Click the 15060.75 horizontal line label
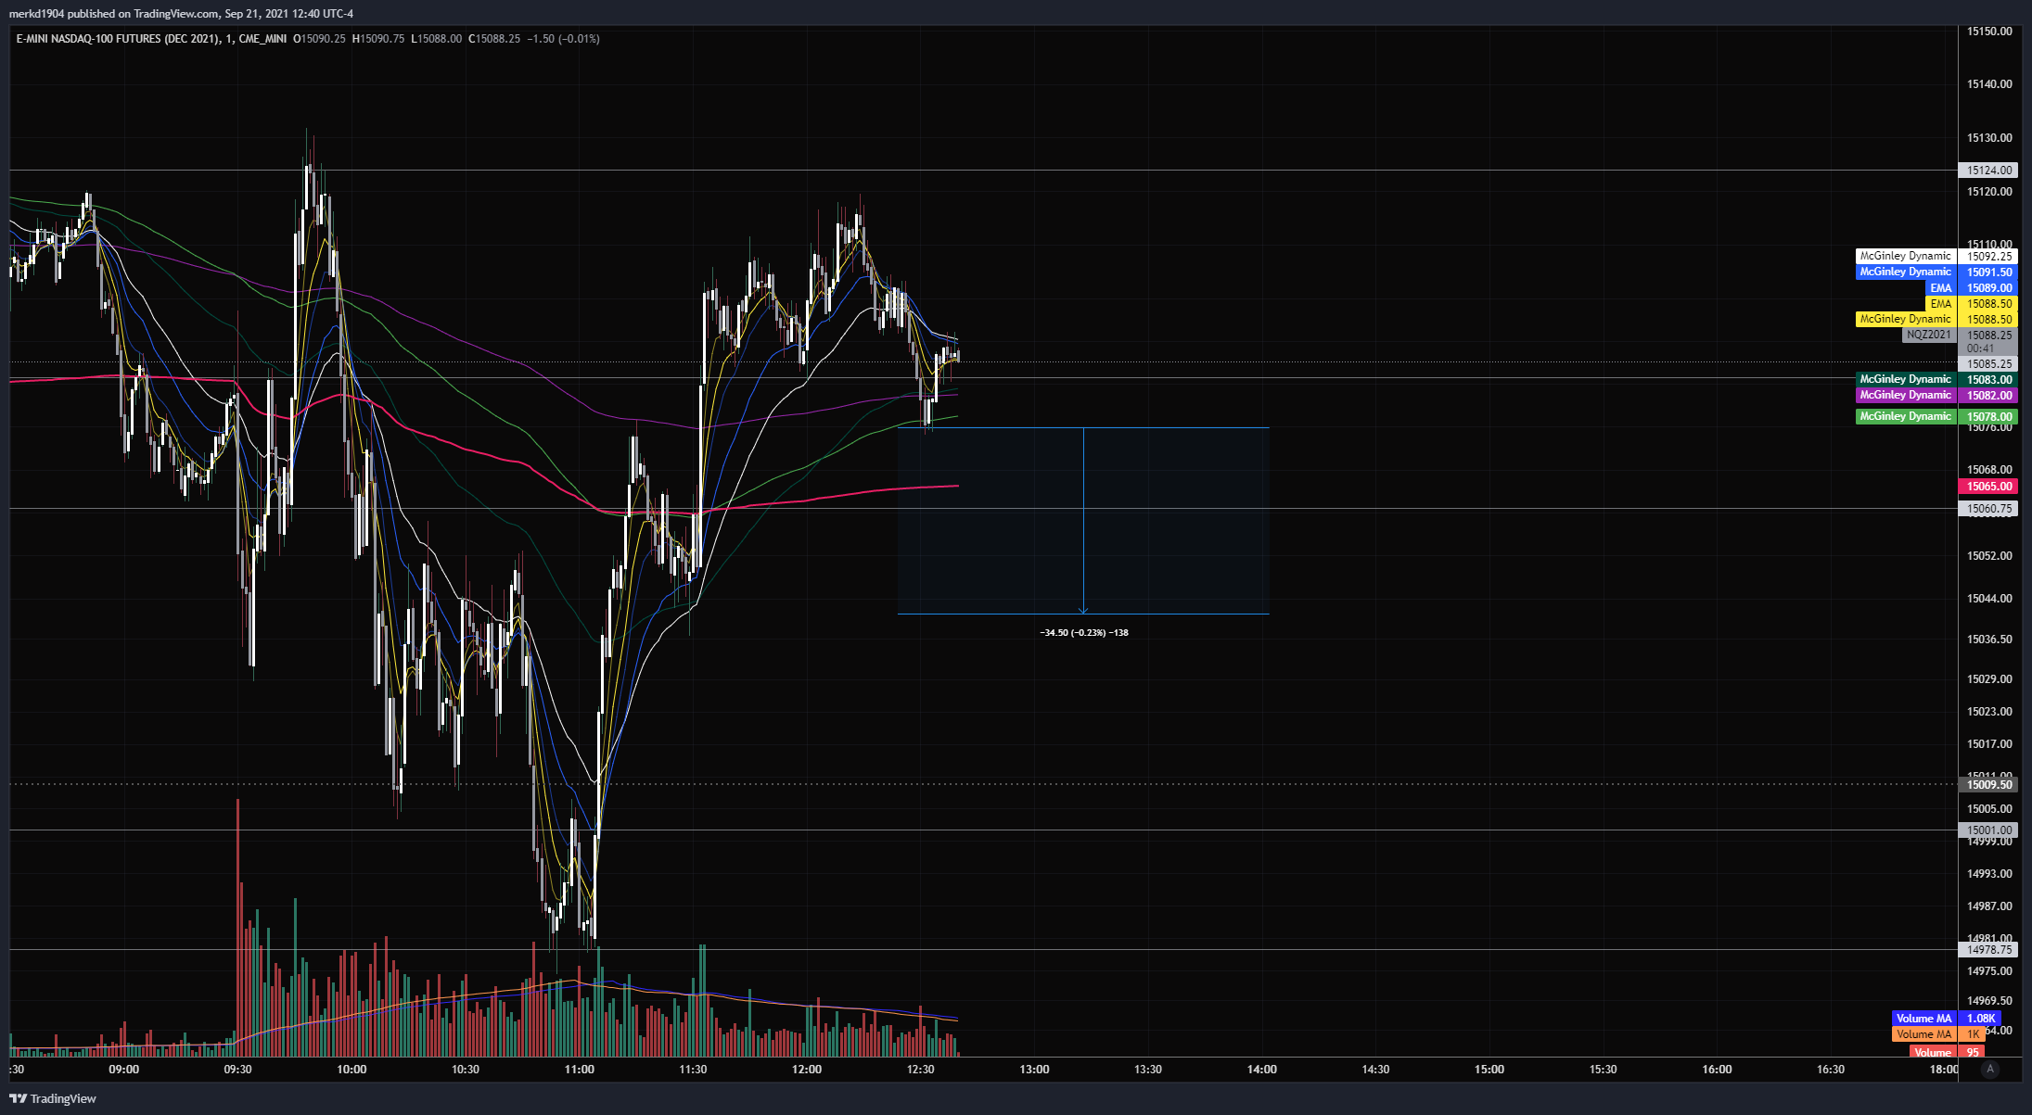The width and height of the screenshot is (2032, 1115). 1987,508
